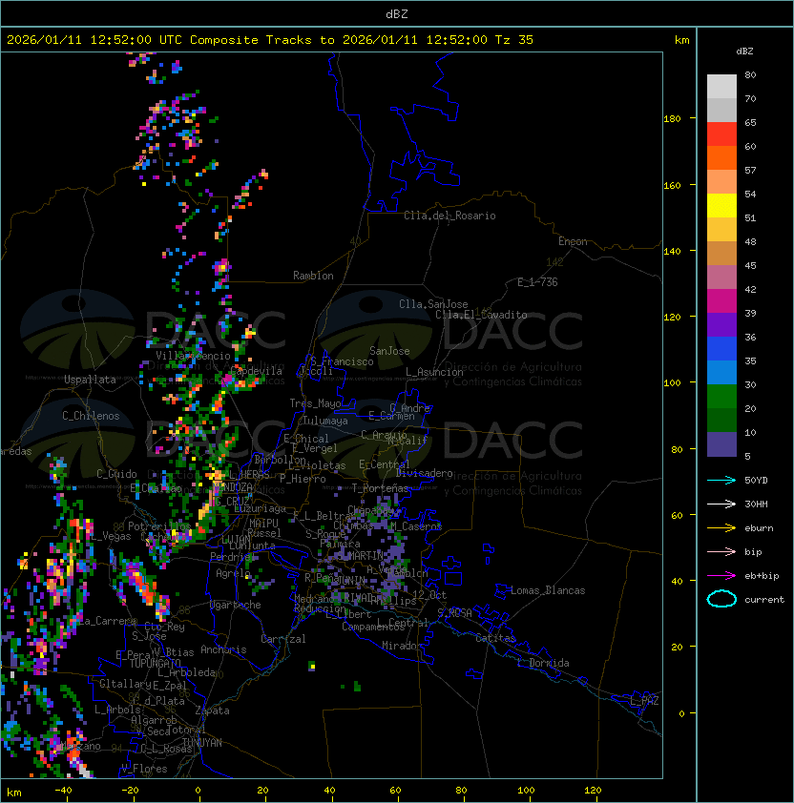
Task: Select the slate 10–5 dBZ swatch
Action: [x=721, y=443]
